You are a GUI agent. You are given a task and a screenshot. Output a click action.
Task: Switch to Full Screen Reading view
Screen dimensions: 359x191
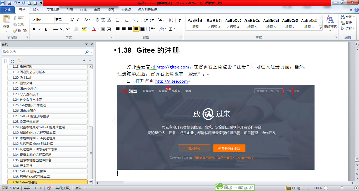tap(294, 188)
